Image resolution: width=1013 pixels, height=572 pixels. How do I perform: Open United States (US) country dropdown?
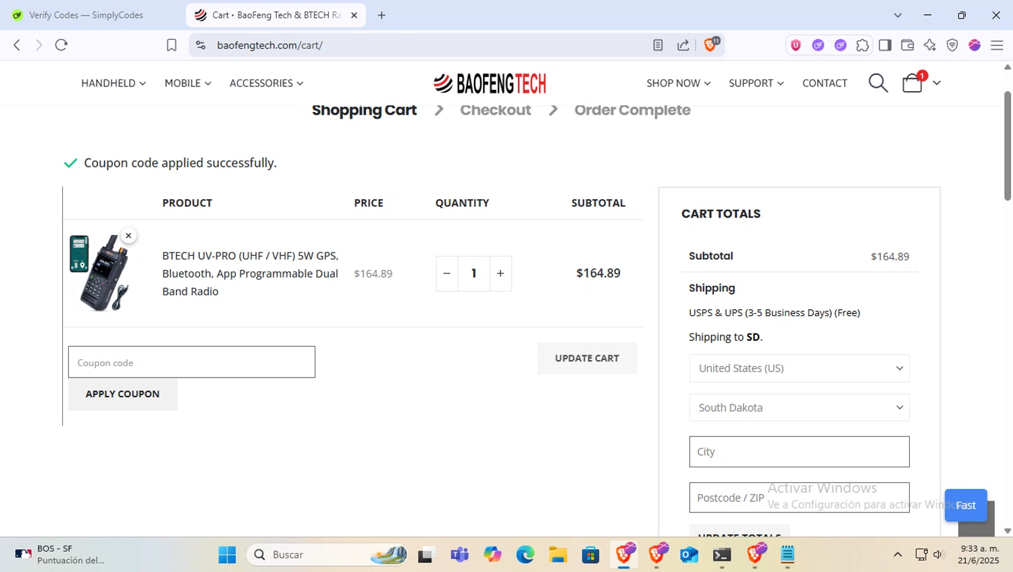tap(799, 368)
